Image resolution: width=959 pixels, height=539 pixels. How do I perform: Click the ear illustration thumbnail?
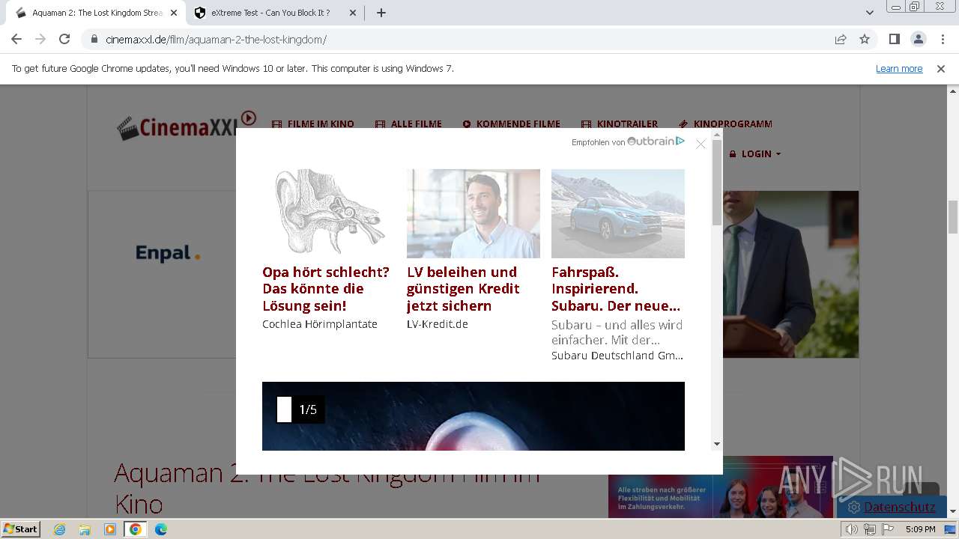coord(329,213)
